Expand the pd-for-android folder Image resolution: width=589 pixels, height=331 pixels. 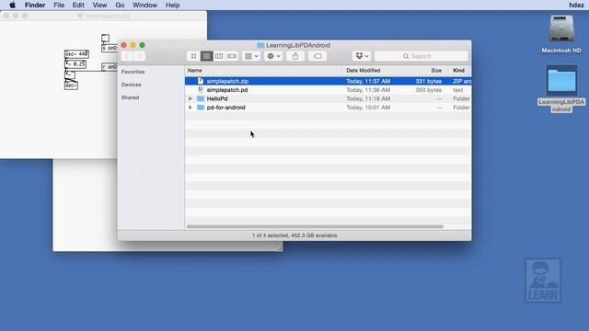coord(191,108)
